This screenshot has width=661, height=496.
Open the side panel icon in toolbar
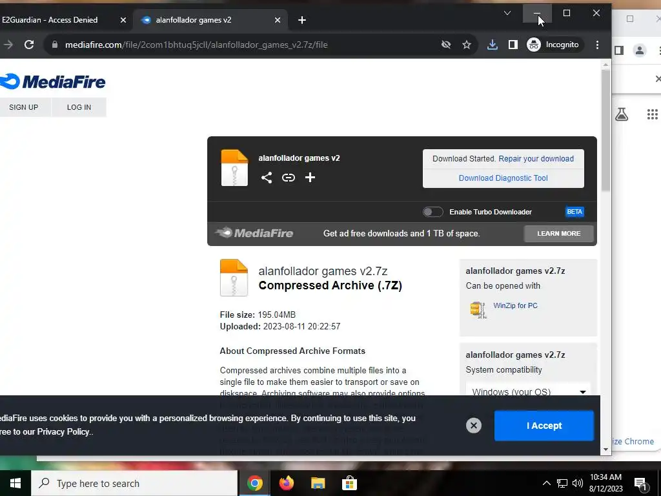point(513,45)
